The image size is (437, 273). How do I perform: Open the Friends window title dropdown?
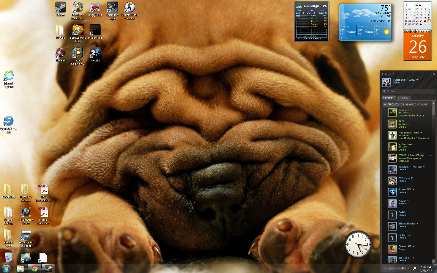pyautogui.click(x=393, y=74)
